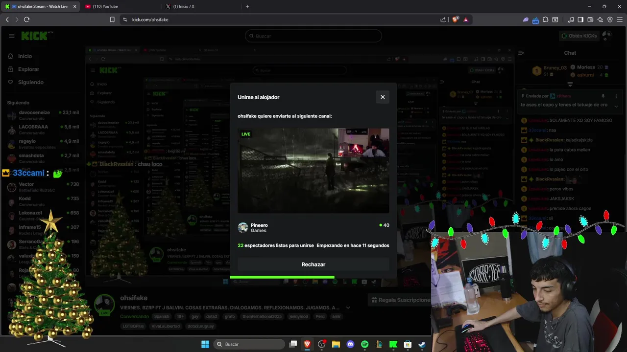Image resolution: width=627 pixels, height=352 pixels.
Task: Open the LACOBRAAA followed channel
Action: 43,130
